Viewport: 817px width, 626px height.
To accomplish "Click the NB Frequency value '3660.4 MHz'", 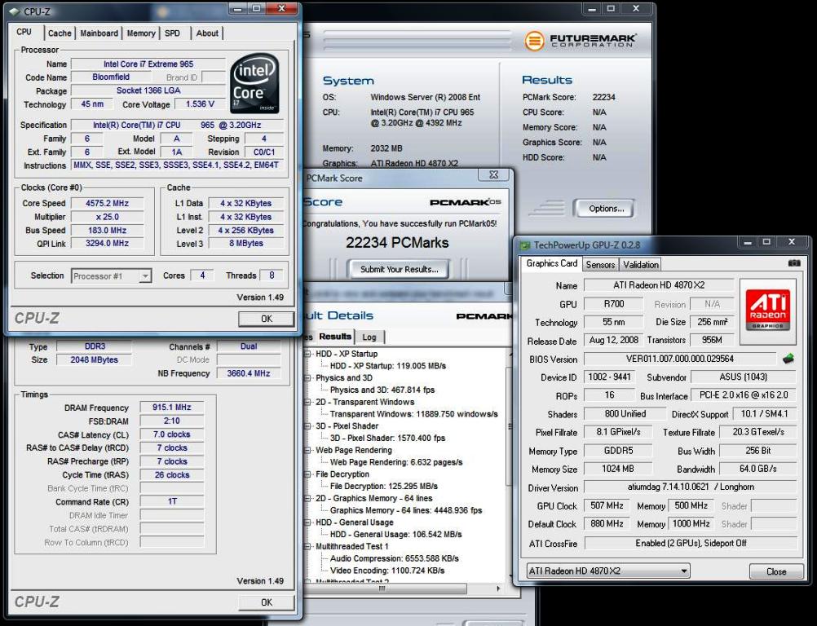I will point(249,373).
